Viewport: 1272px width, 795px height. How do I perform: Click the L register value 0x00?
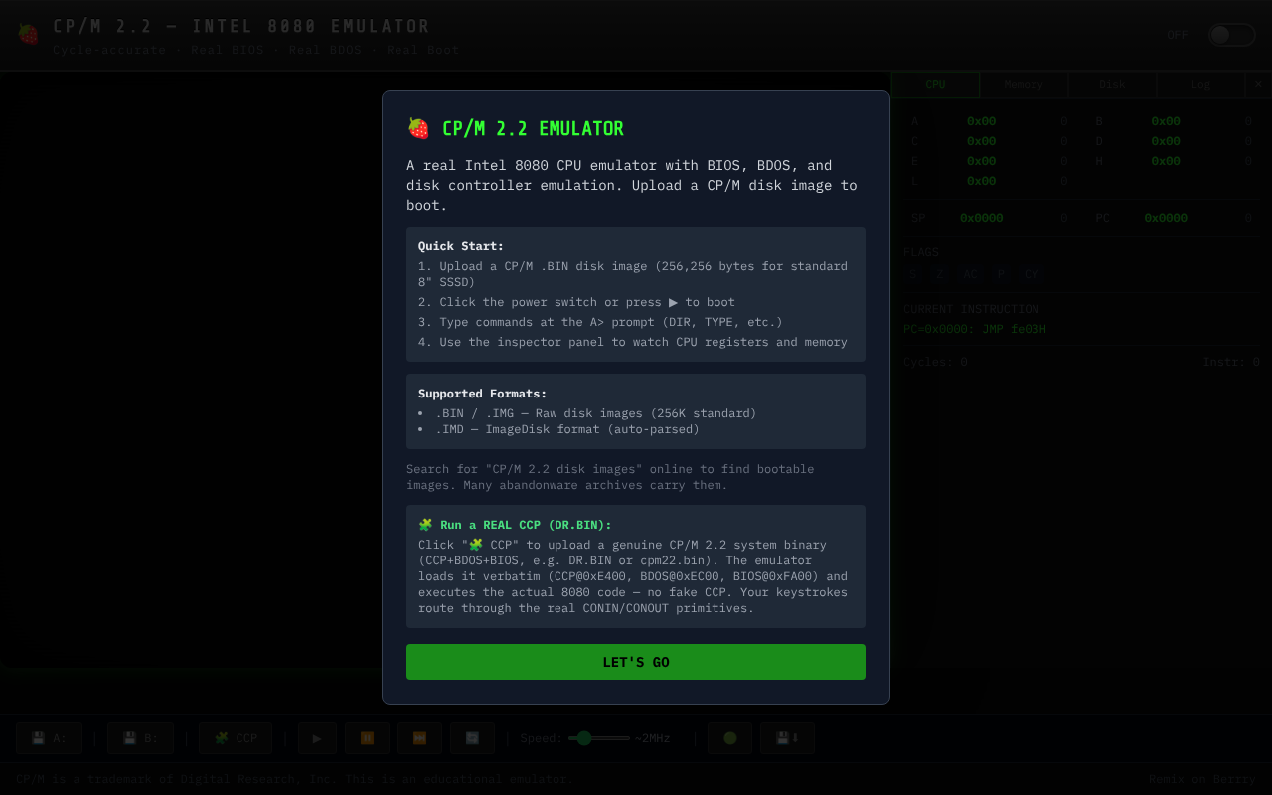981,181
